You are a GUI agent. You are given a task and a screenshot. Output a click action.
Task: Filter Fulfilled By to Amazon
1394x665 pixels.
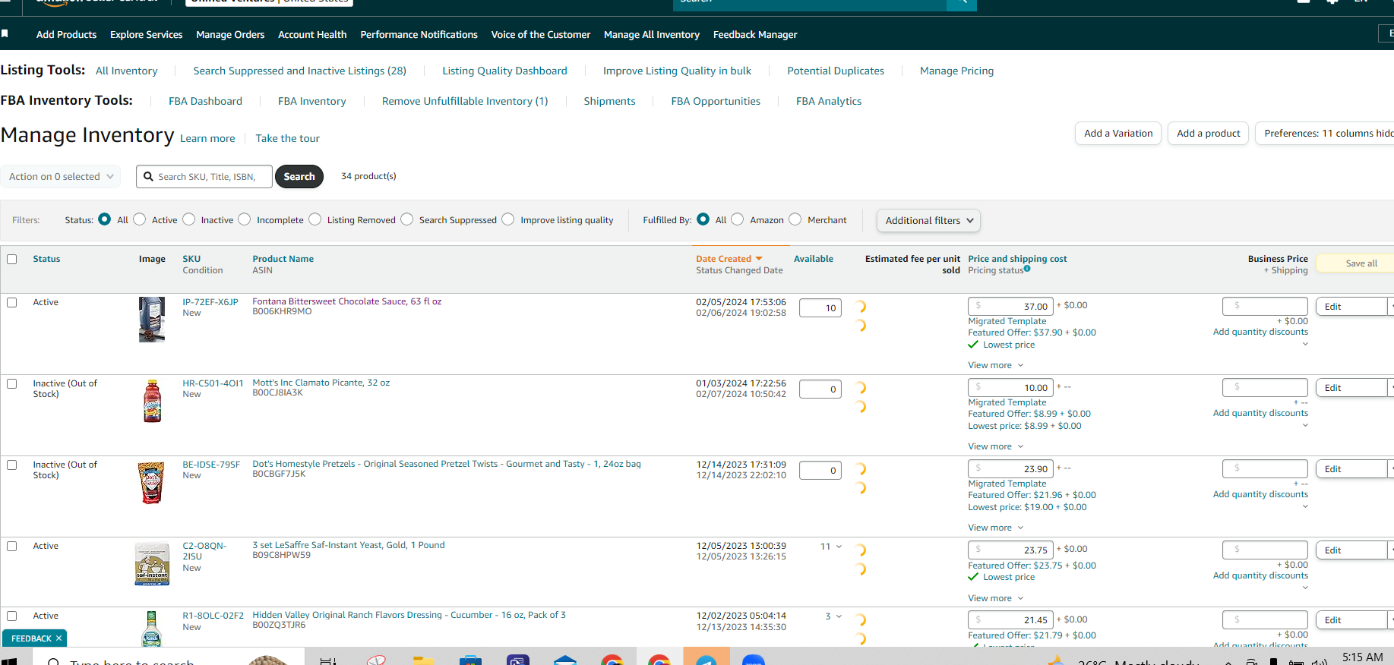click(738, 219)
